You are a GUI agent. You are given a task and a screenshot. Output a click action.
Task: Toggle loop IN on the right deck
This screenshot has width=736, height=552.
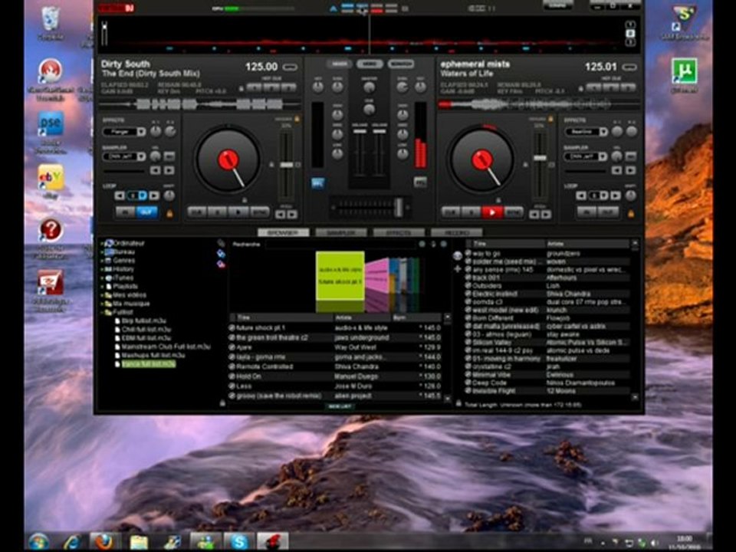(x=586, y=212)
